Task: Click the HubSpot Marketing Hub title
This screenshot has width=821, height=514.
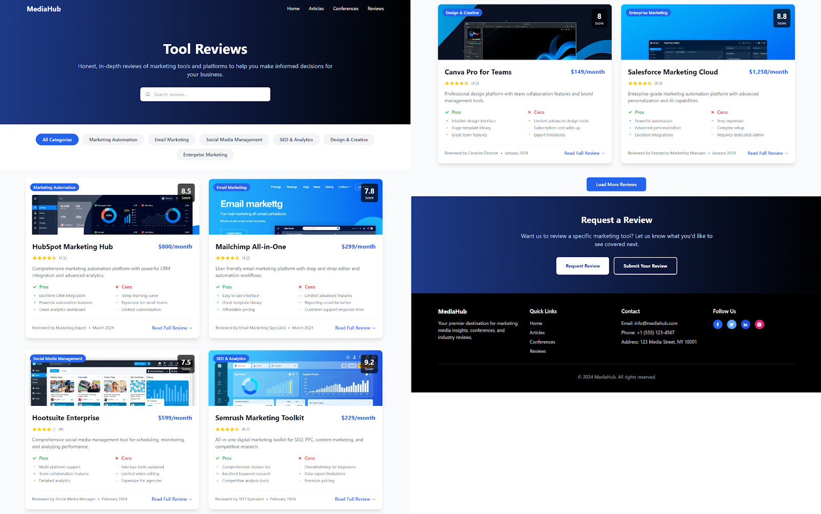Action: coord(72,247)
